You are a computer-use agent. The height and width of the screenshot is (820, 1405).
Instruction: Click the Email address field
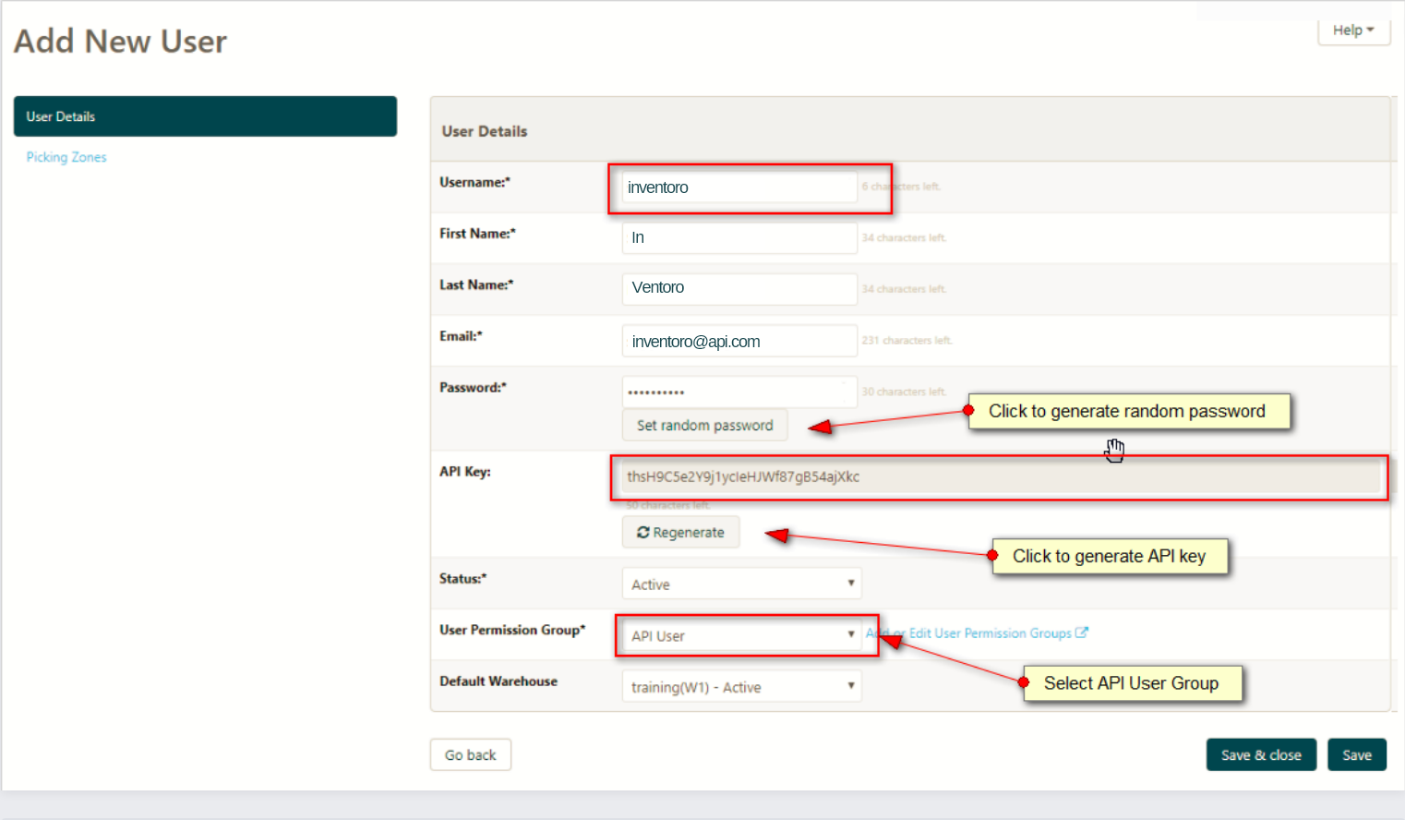tap(739, 341)
